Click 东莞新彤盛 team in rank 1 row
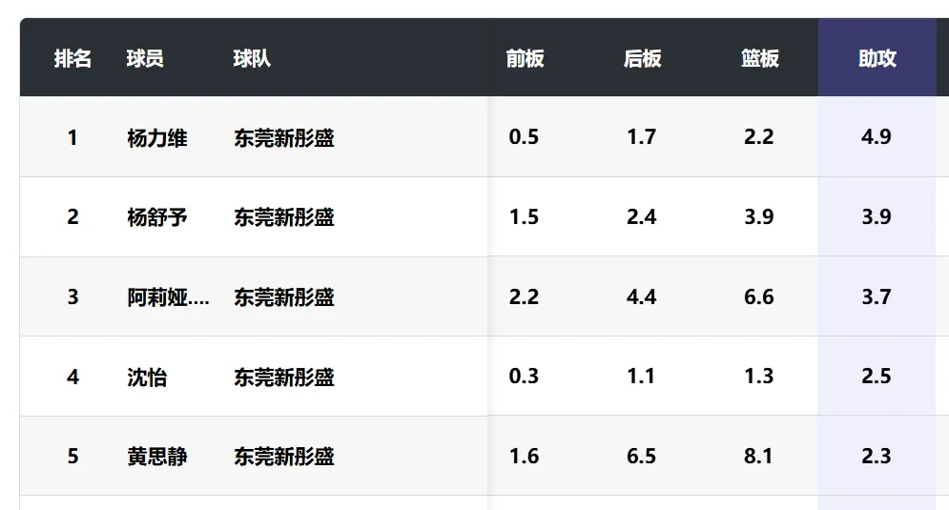 [284, 138]
